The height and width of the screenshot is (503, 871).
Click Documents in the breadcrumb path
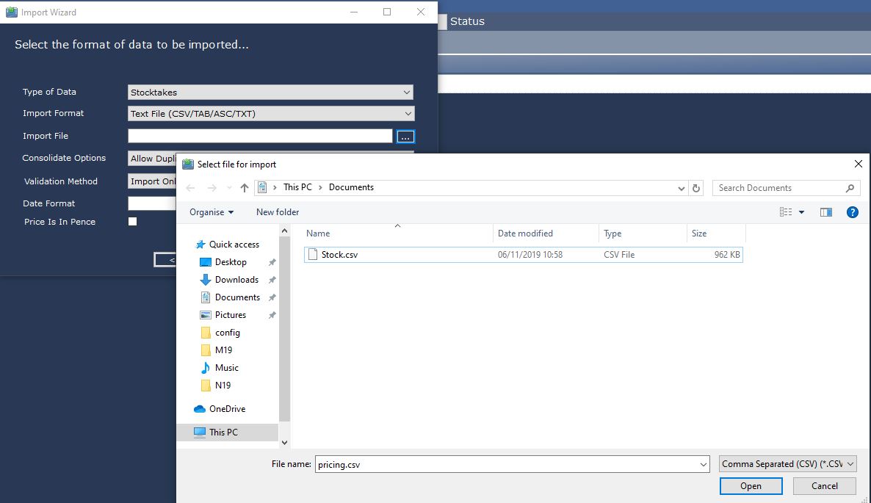tap(351, 187)
